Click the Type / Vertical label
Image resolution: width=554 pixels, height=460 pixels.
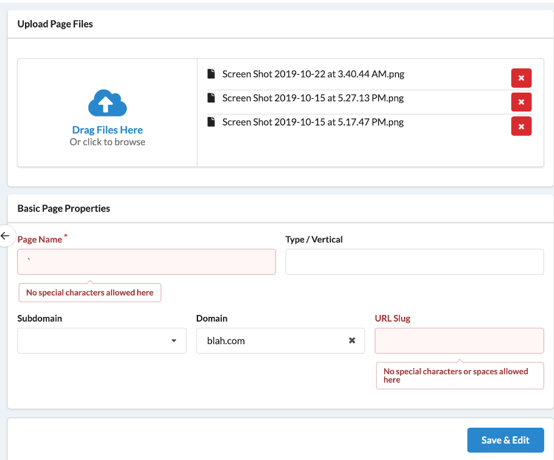tap(314, 239)
